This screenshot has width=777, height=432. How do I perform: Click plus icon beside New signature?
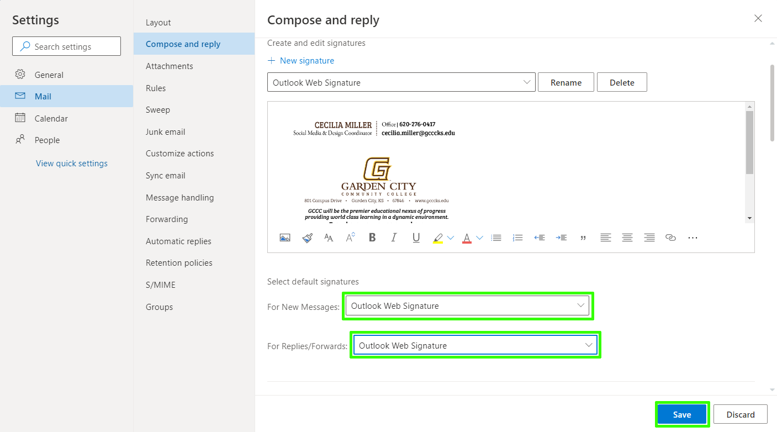click(x=271, y=61)
